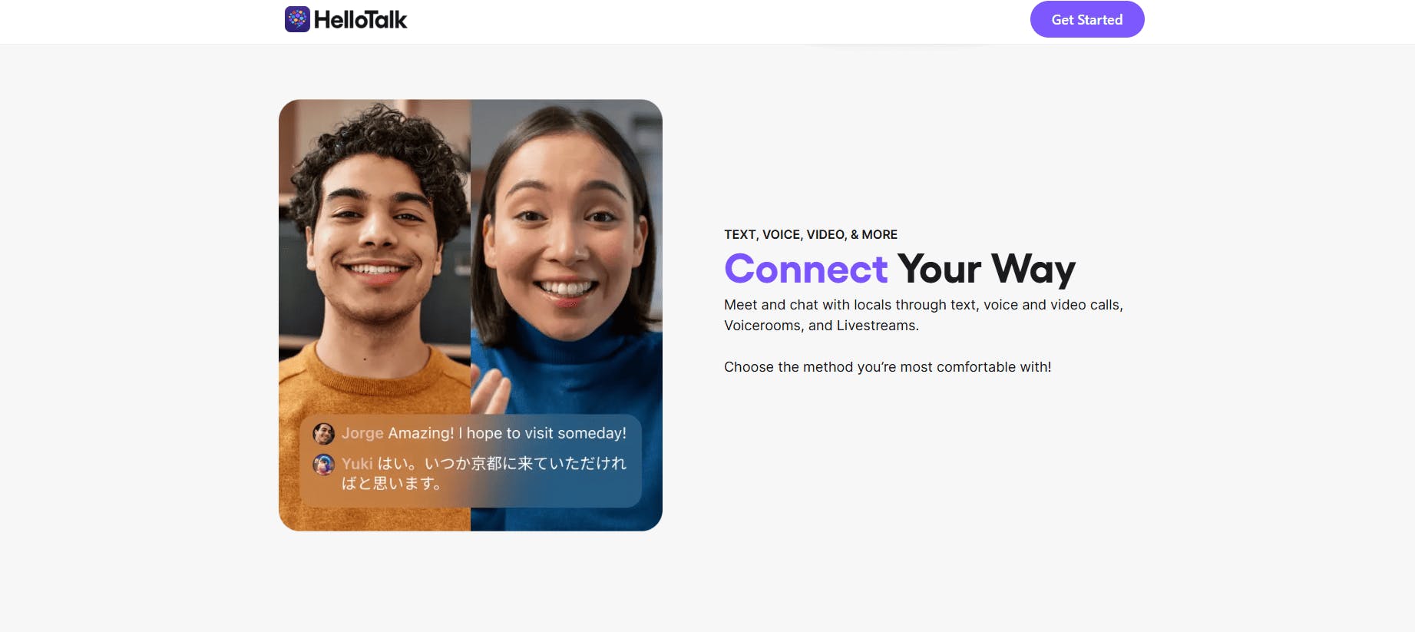Screen dimensions: 1415x632
Task: Click "Choose the method you're most comfortable with!"
Action: point(888,367)
